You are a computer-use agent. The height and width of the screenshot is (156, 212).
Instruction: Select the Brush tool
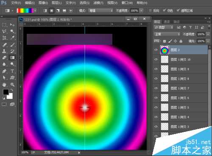[x=12, y=45]
